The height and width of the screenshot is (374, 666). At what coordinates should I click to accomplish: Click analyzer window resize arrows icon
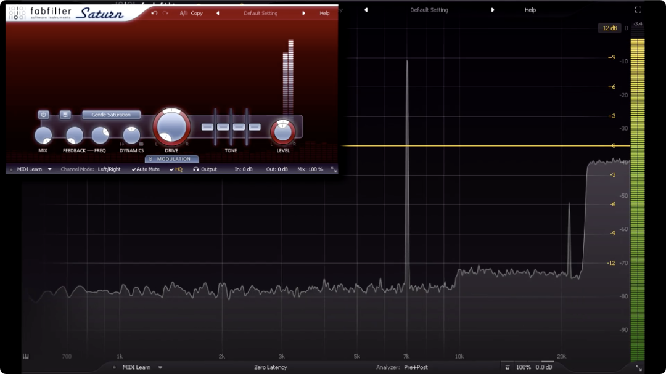(638, 368)
